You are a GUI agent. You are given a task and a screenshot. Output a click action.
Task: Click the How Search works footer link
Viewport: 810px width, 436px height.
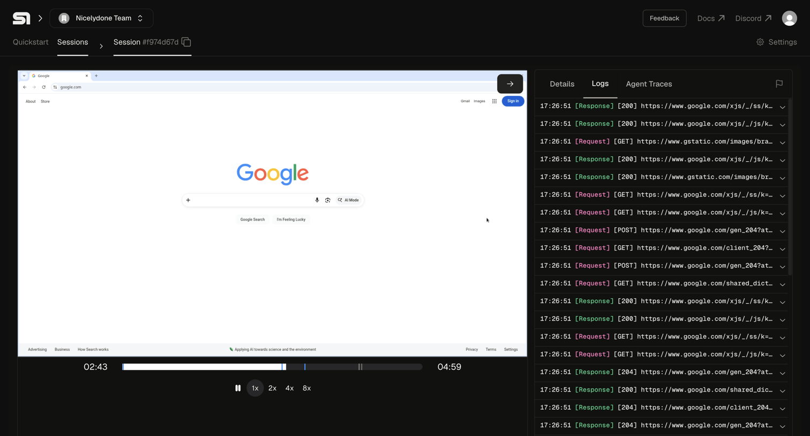(x=93, y=350)
